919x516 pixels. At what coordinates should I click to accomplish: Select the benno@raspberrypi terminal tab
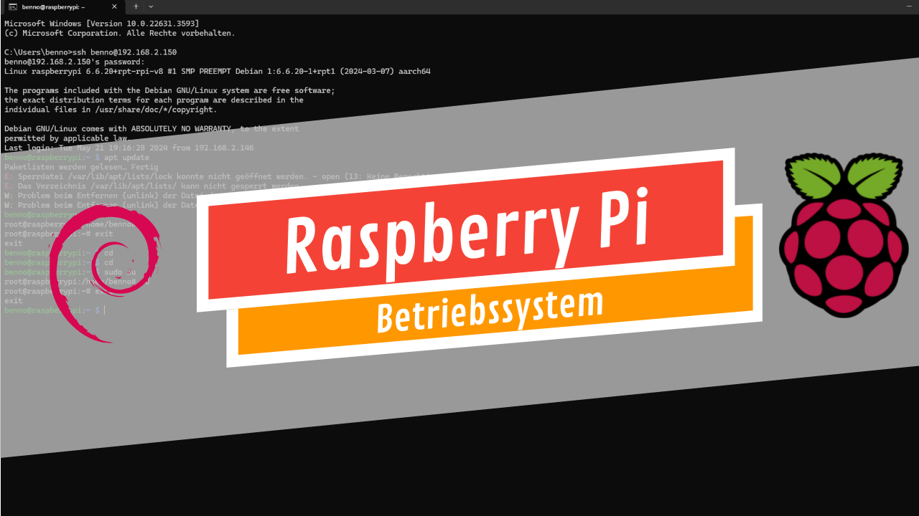pos(63,6)
